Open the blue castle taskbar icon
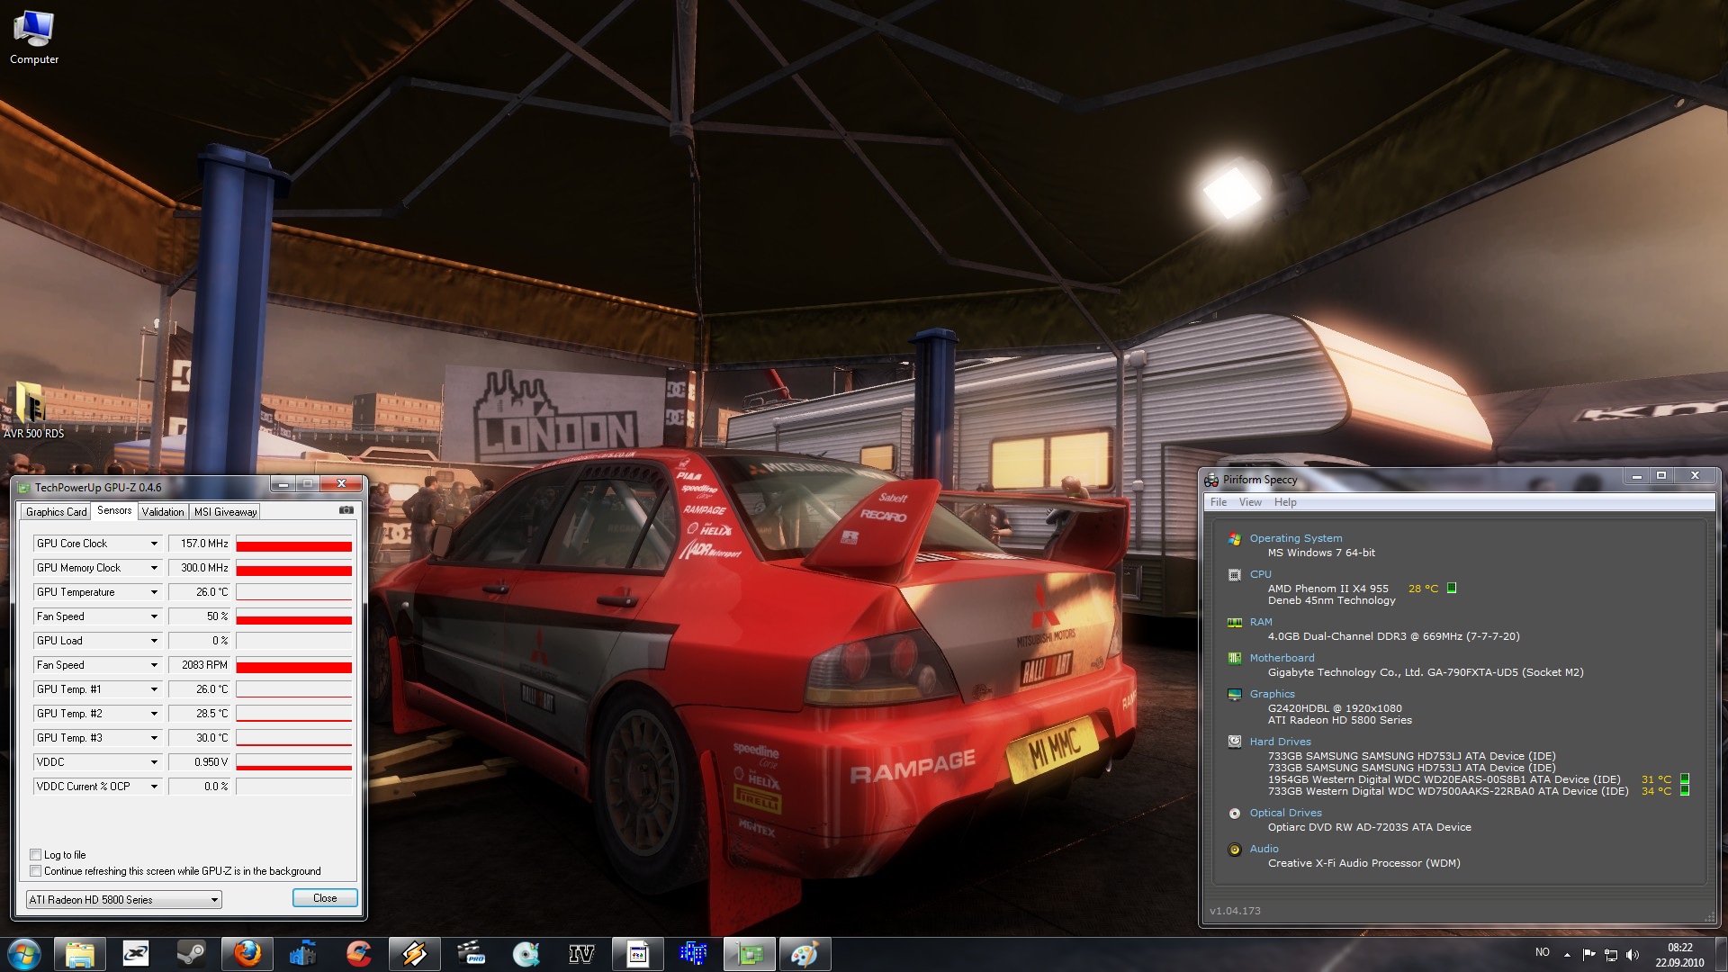The image size is (1728, 972). pos(303,954)
